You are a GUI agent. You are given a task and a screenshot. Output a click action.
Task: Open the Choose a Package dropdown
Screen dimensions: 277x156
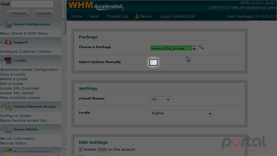(x=174, y=48)
